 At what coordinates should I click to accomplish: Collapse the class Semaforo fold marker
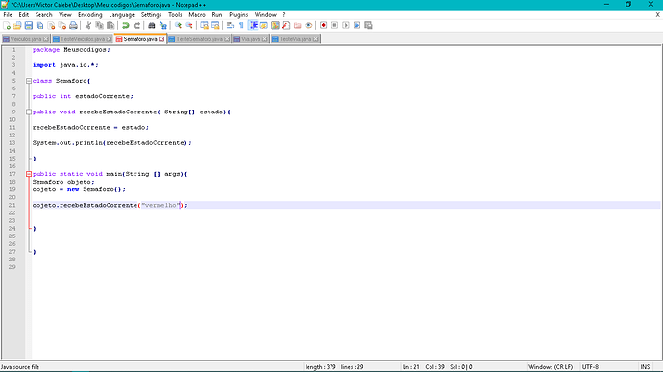pyautogui.click(x=28, y=81)
